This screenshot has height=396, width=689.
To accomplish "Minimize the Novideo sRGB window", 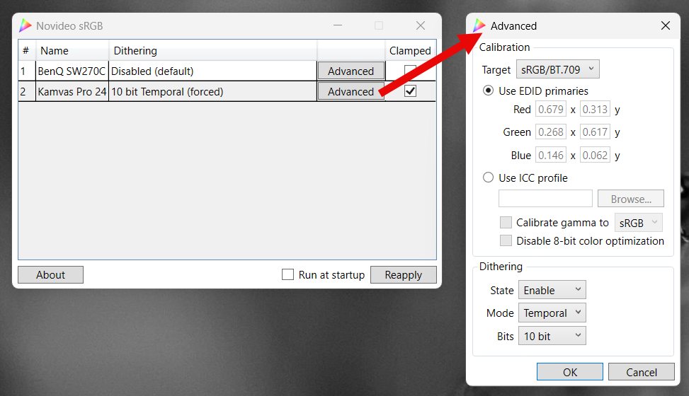I will (x=338, y=26).
